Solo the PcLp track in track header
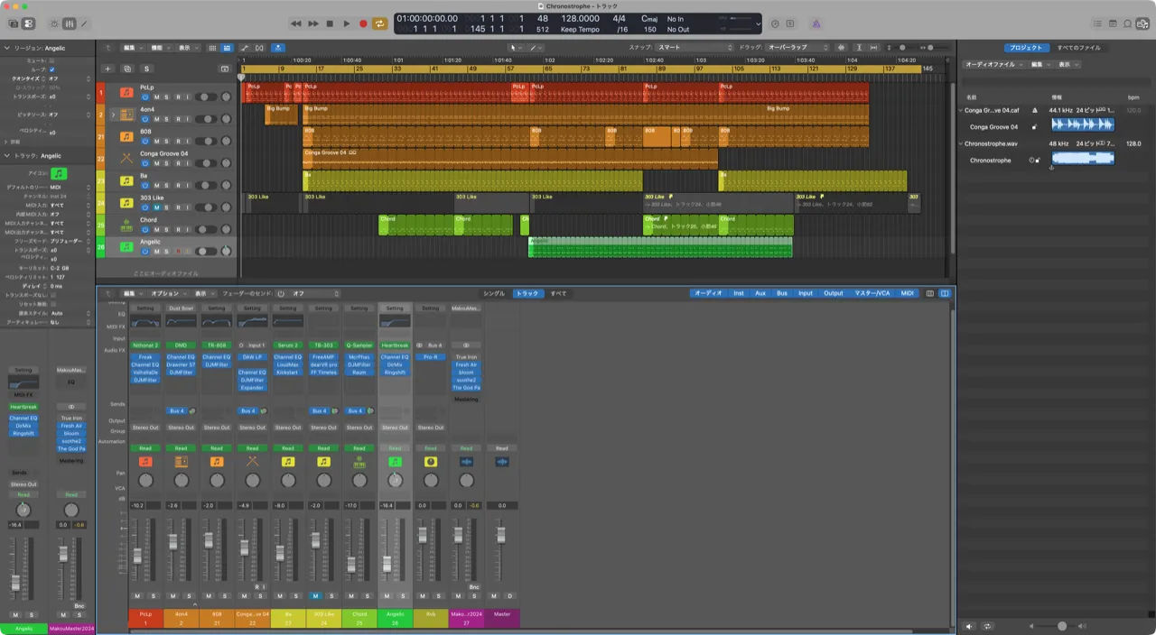 [x=166, y=97]
